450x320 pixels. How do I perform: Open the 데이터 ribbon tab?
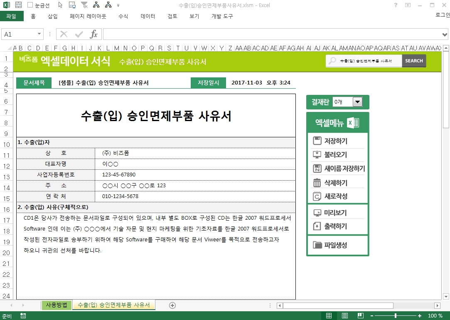[148, 16]
